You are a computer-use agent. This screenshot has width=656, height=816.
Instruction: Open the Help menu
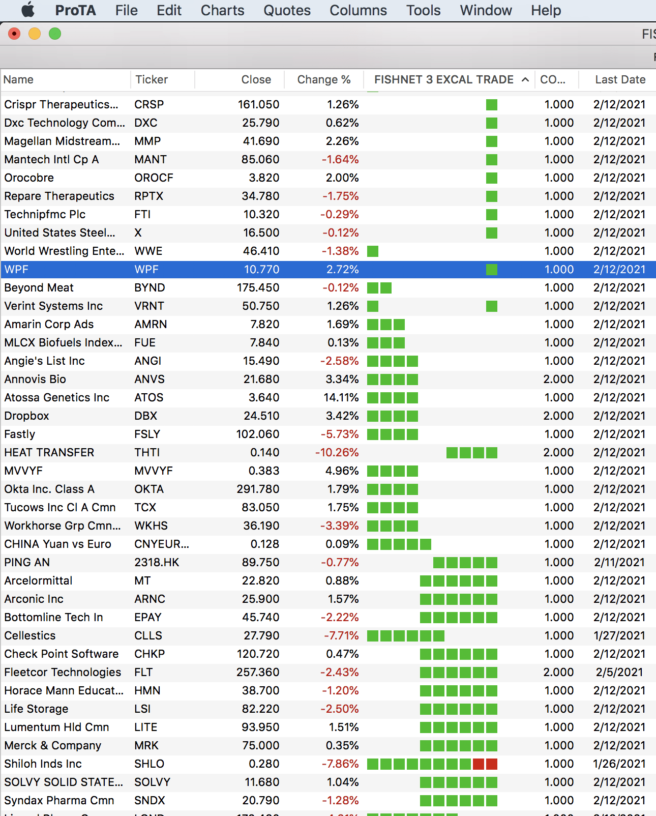pos(546,10)
